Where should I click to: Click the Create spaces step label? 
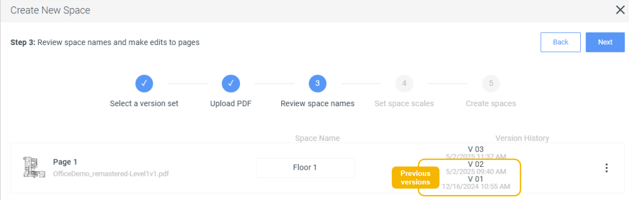tap(491, 103)
